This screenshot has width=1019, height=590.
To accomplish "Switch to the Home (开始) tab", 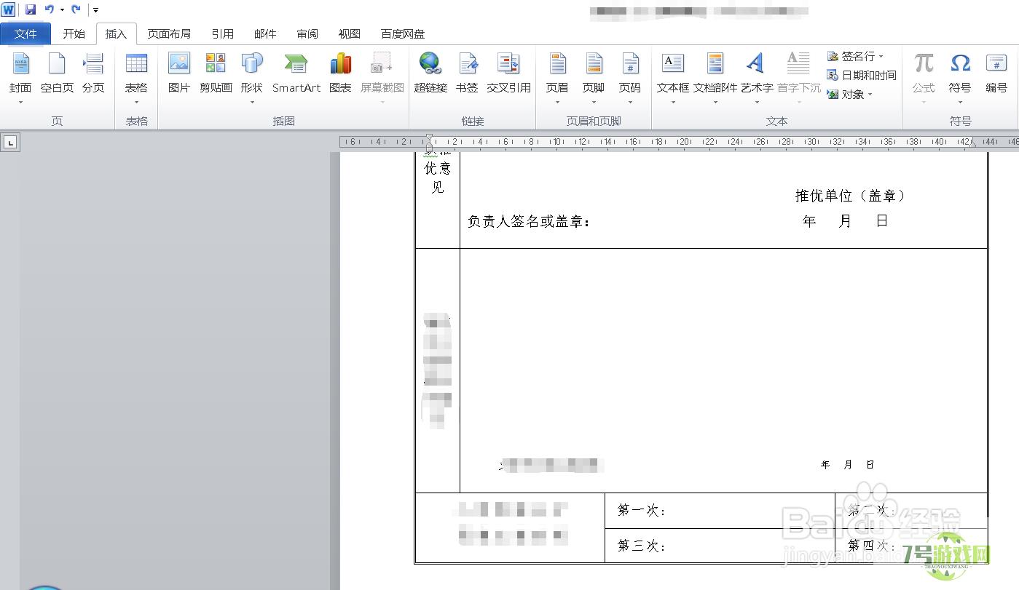I will pyautogui.click(x=74, y=33).
